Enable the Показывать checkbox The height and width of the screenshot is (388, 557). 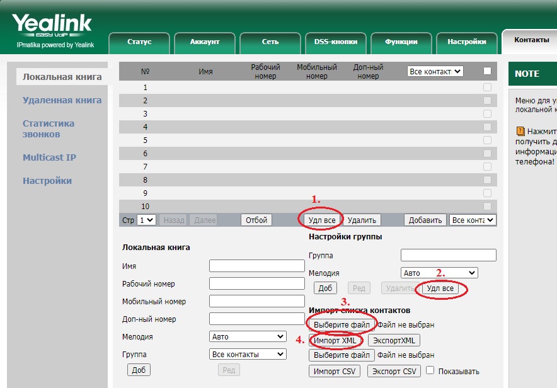[430, 371]
